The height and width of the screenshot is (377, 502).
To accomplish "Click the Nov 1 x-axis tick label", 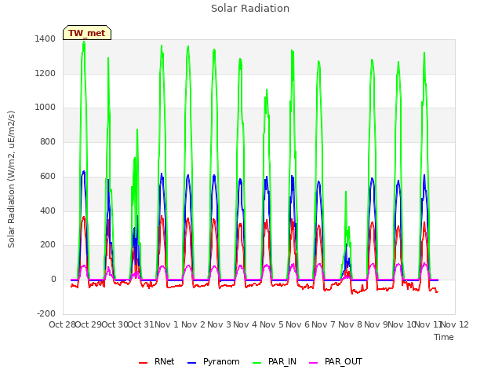I will click(x=166, y=324).
